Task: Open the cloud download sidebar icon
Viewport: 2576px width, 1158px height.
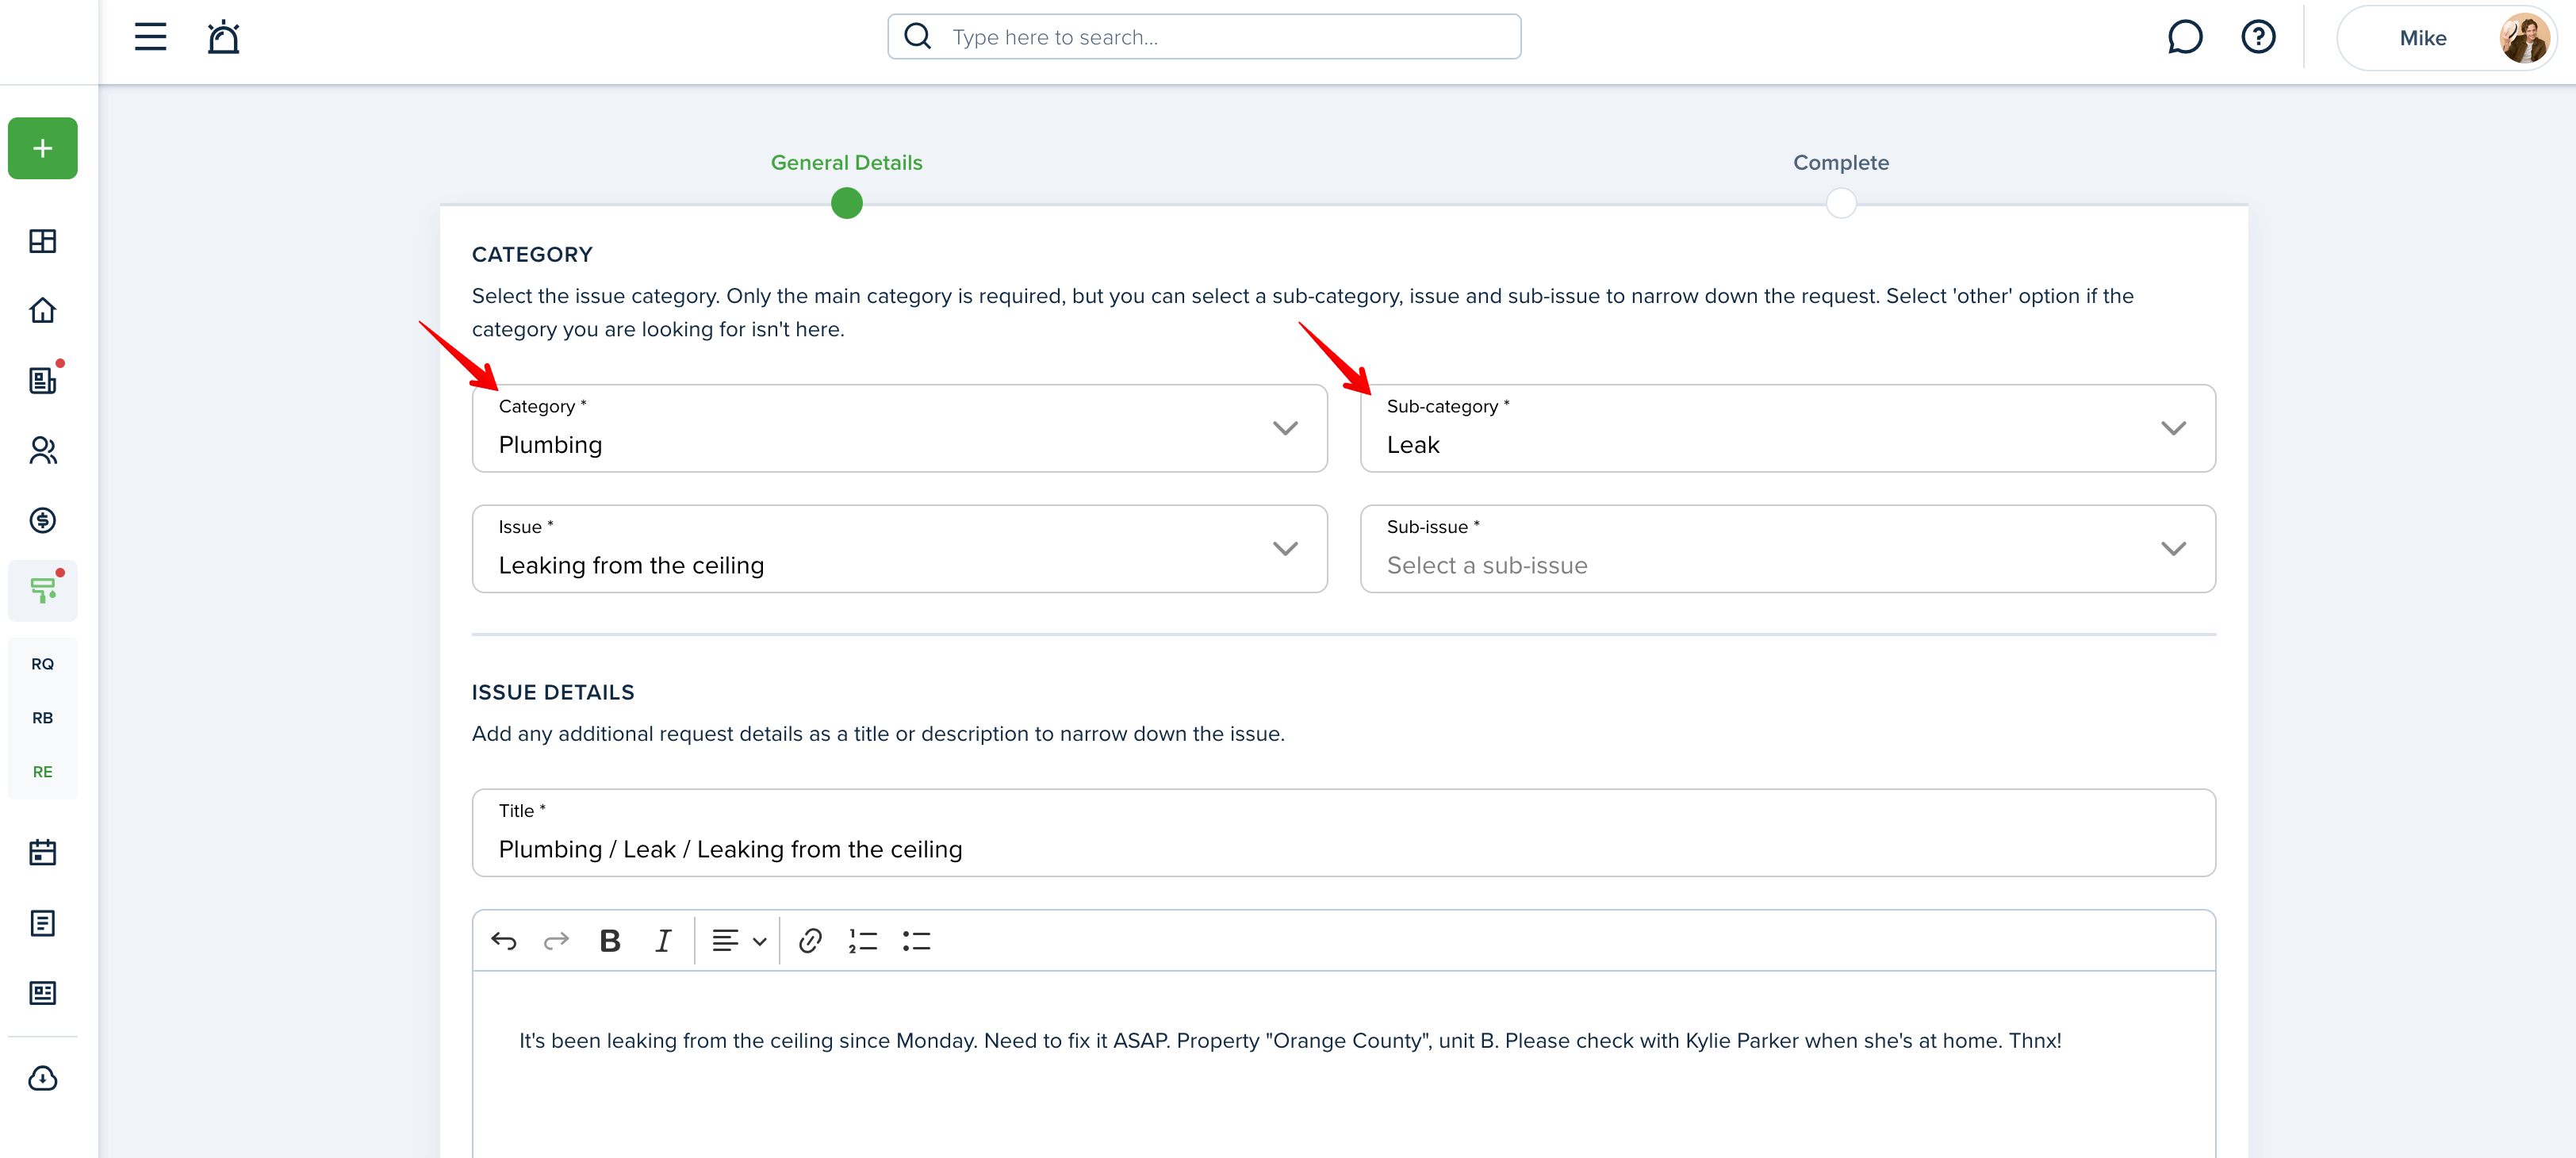Action: 42,1078
